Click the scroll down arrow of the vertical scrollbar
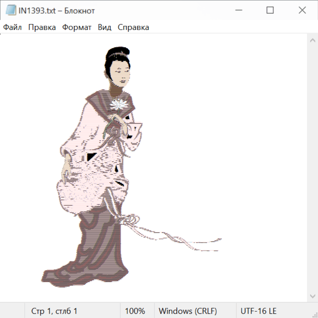The height and width of the screenshot is (318, 318). 312,296
